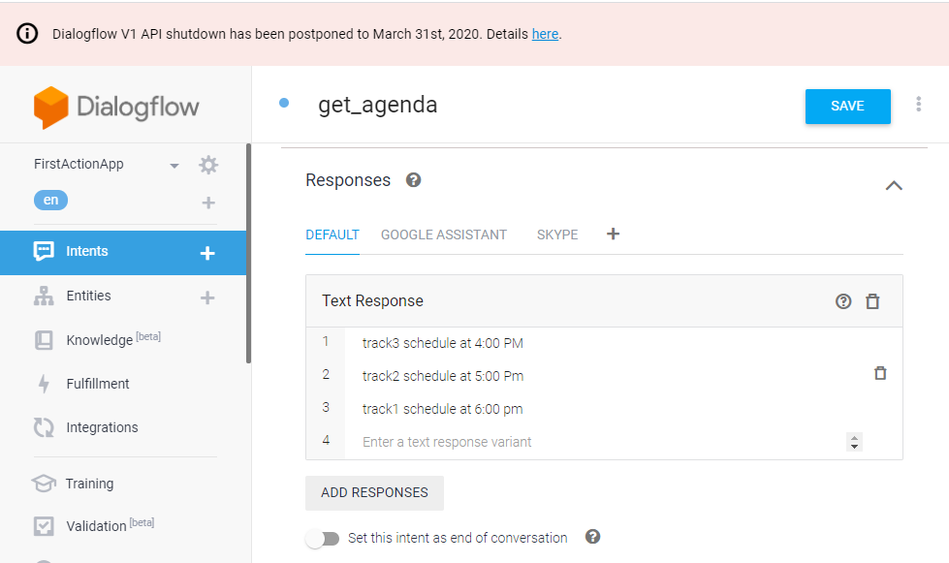This screenshot has width=949, height=563.
Task: Add a new response platform tab
Action: pos(613,234)
